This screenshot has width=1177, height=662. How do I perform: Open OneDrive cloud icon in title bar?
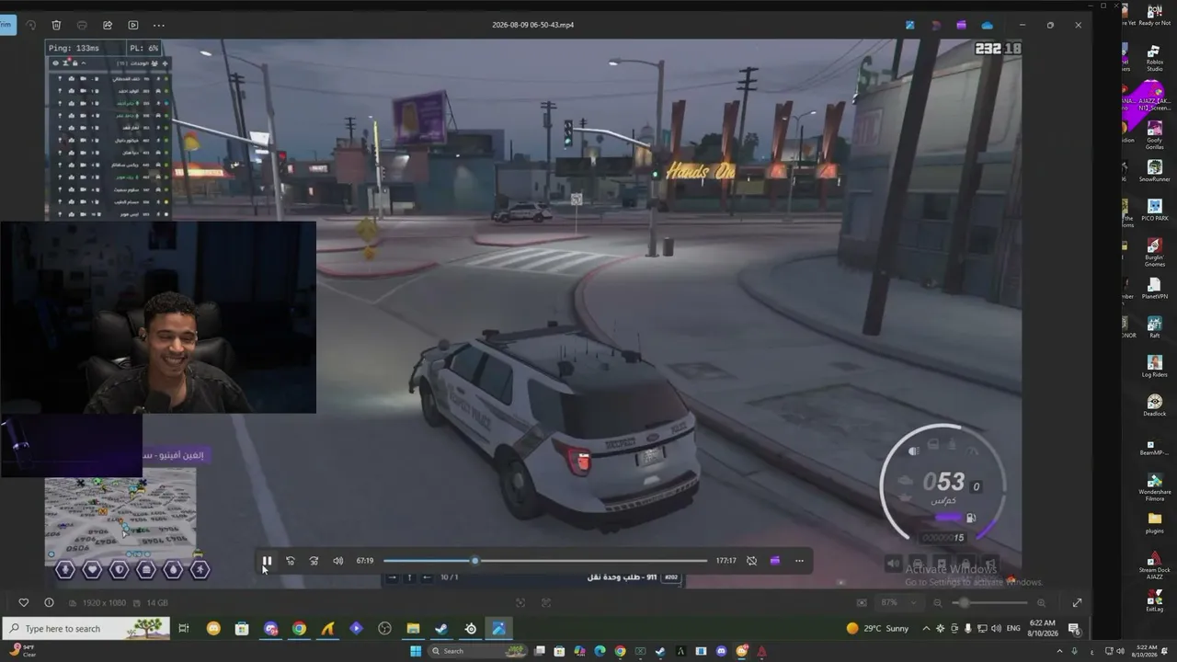pyautogui.click(x=987, y=25)
